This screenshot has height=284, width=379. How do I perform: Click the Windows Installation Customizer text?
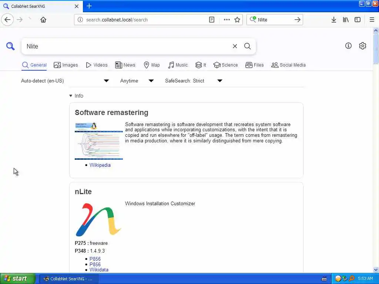pyautogui.click(x=160, y=204)
